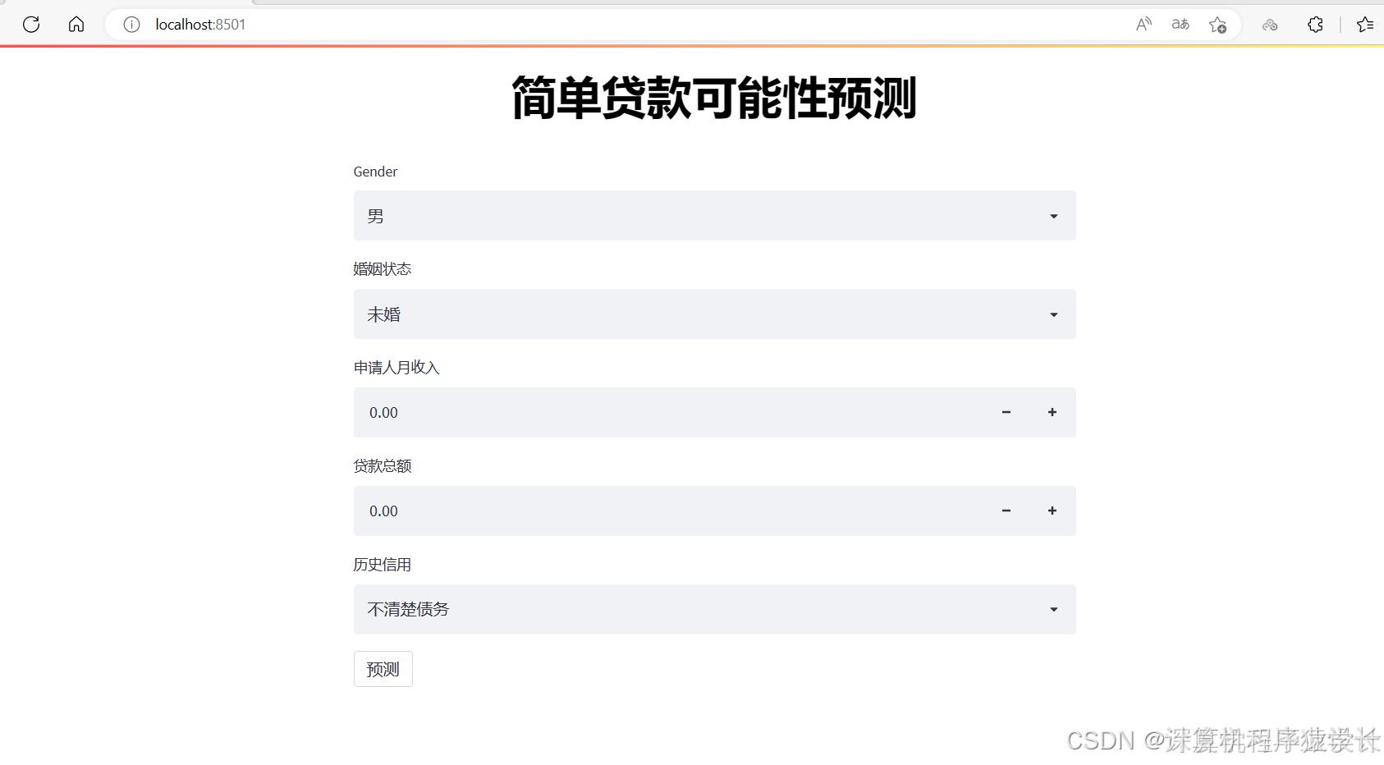
Task: Add this page to favorites
Action: tap(1217, 24)
